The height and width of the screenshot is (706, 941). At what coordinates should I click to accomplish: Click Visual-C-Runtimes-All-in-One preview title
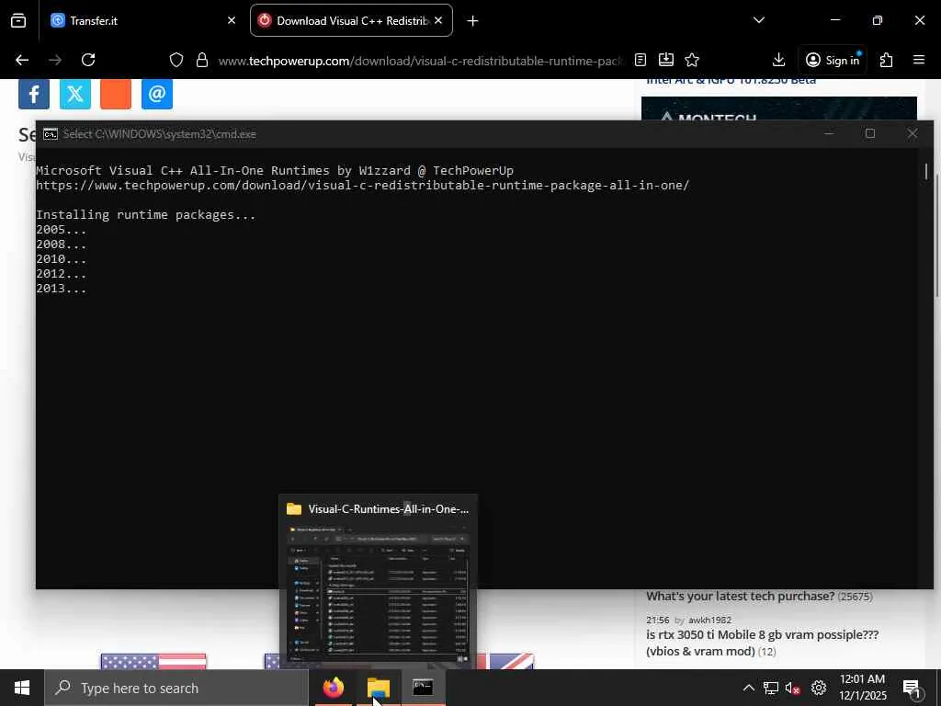(x=389, y=509)
